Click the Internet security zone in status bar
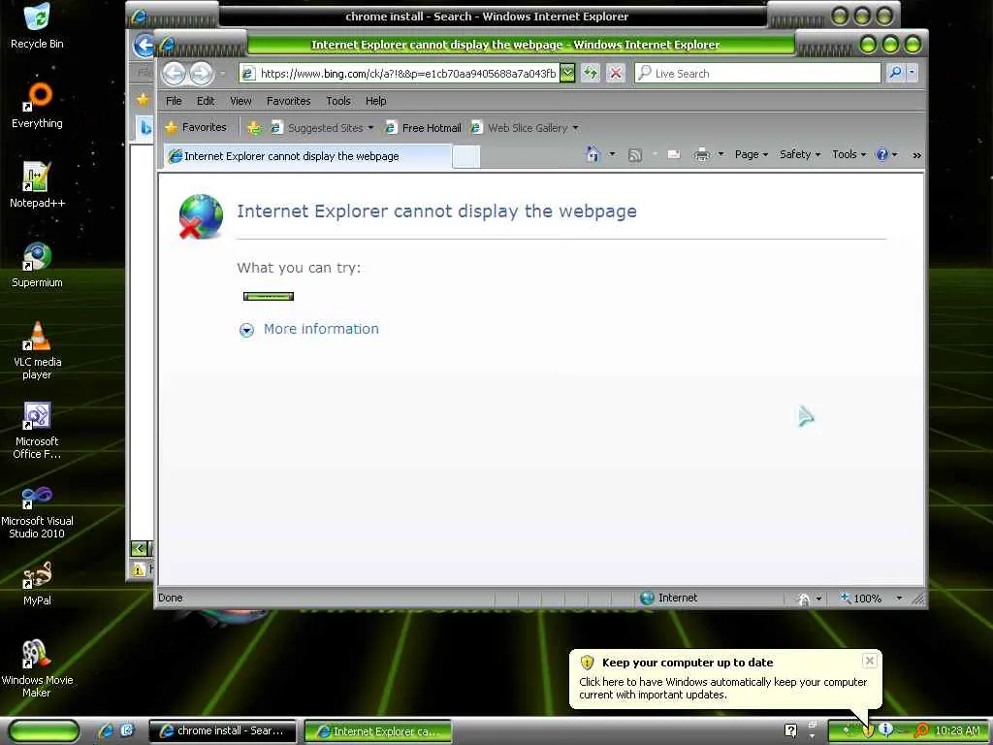 [x=668, y=598]
